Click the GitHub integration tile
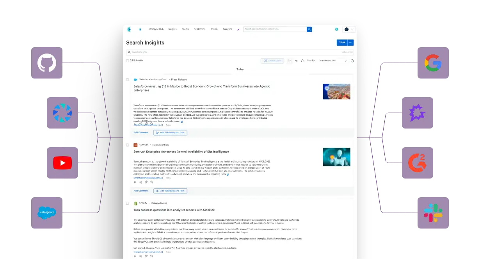The image size is (480, 259). click(x=47, y=63)
